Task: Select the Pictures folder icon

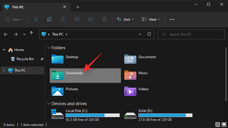Action: (x=58, y=91)
